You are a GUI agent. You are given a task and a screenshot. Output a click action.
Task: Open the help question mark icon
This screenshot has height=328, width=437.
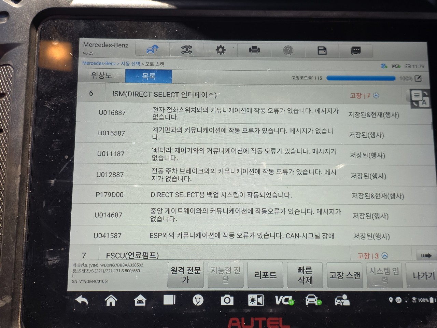[288, 51]
